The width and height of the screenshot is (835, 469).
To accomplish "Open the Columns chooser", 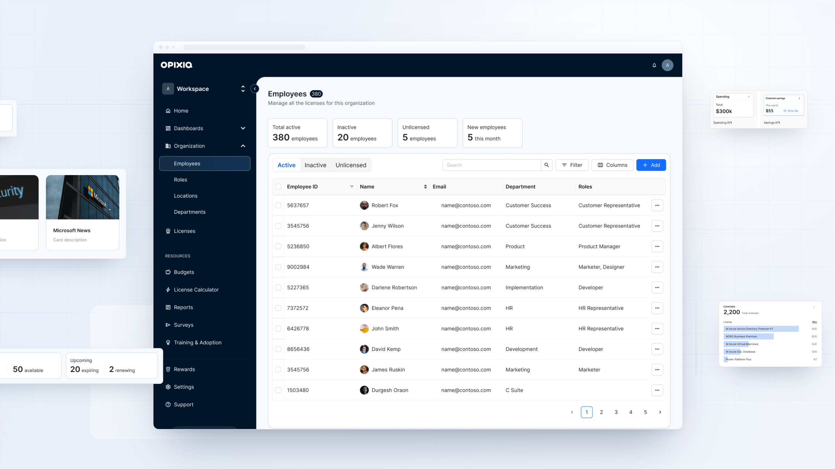I will click(612, 165).
